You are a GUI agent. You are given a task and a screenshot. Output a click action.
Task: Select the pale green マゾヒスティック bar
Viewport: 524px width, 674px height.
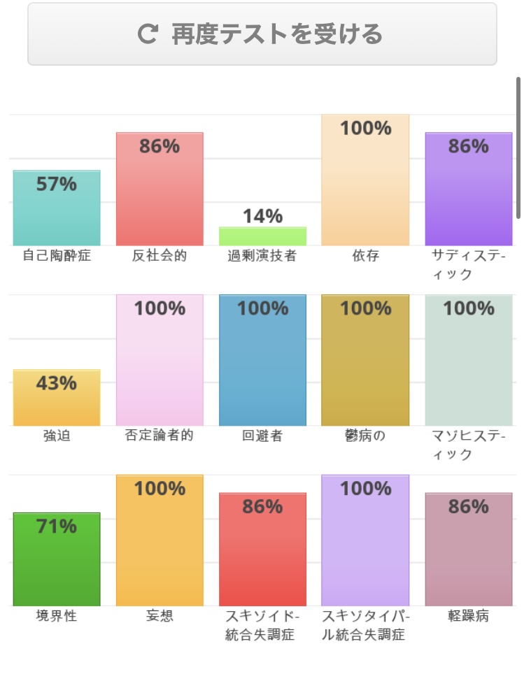tap(468, 361)
